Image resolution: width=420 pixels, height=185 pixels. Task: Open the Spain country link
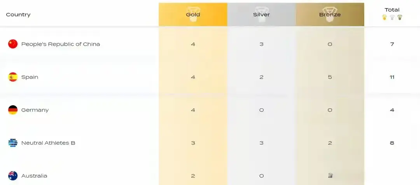[x=30, y=77]
